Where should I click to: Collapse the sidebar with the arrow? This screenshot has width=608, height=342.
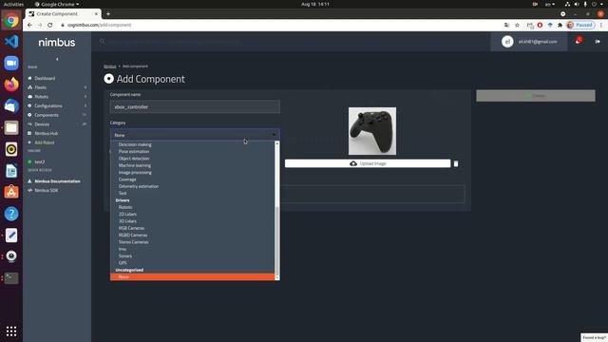pyautogui.click(x=57, y=59)
